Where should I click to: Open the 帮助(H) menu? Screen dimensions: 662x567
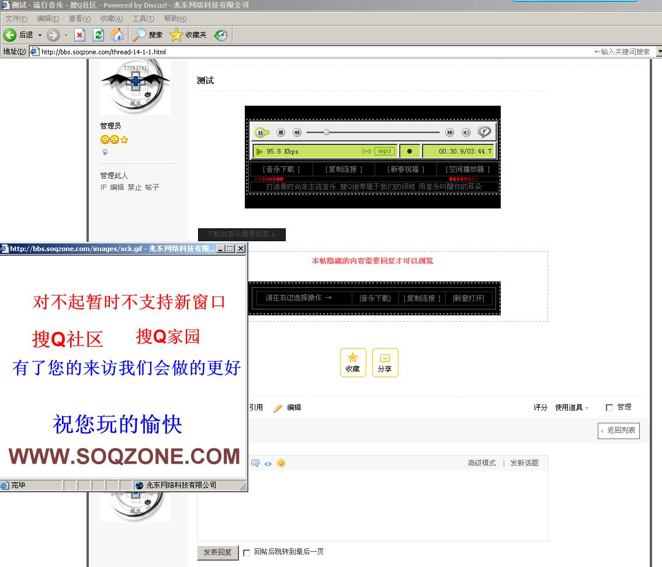[175, 19]
